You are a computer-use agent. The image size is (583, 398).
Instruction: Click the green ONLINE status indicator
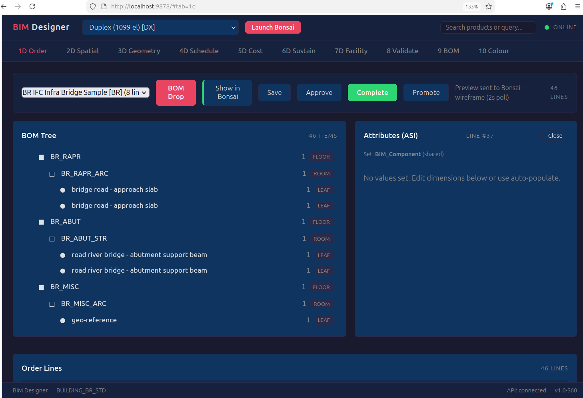[x=547, y=27]
